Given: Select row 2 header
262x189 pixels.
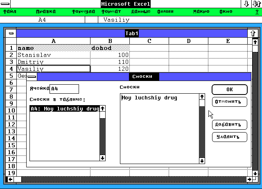Looking at the screenshot, I should click(11, 55).
